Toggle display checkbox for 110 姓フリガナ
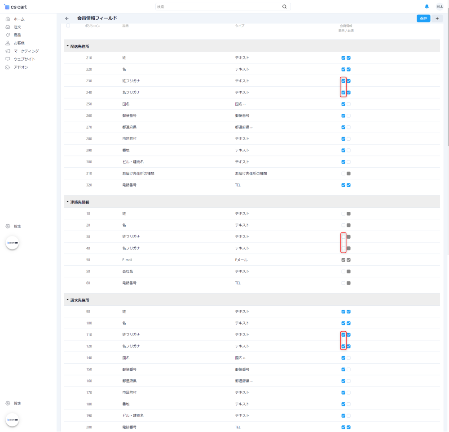This screenshot has width=449, height=432. pos(343,334)
